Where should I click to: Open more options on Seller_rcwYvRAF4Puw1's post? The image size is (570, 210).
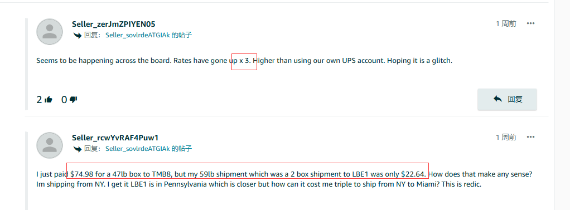coord(530,138)
